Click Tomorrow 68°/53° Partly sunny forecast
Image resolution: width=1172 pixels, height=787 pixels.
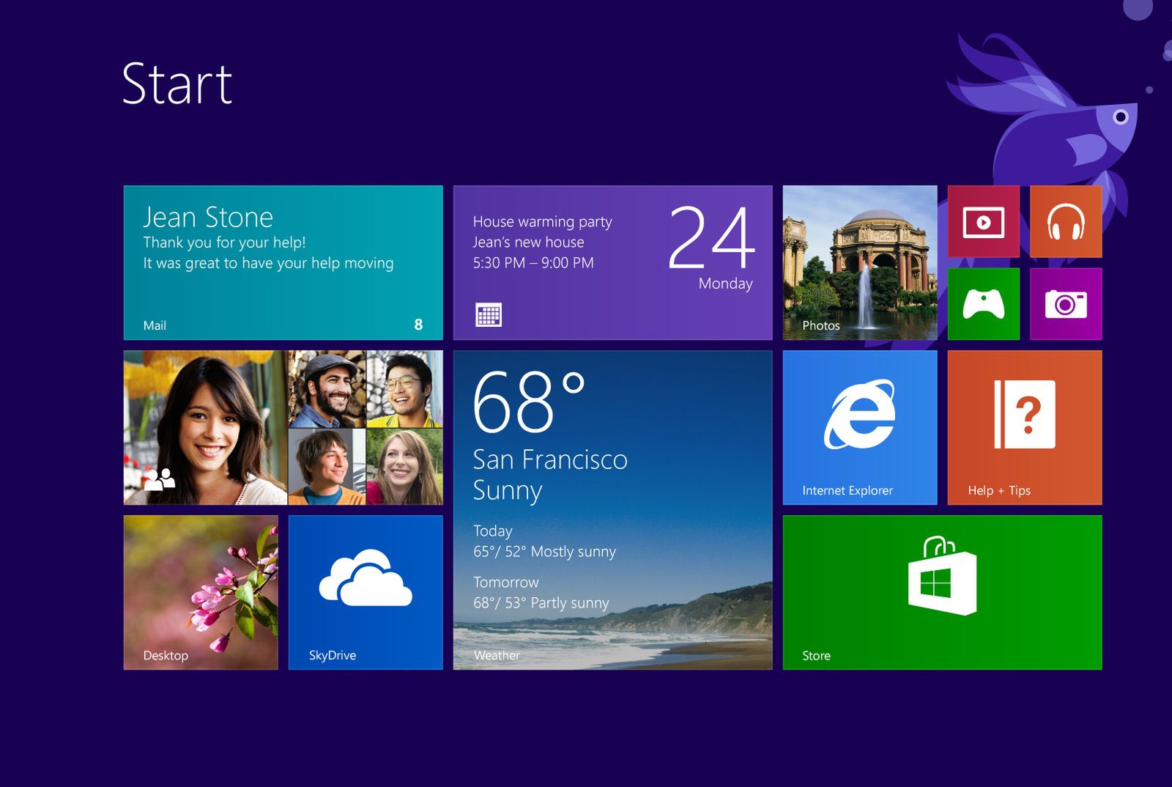coord(541,593)
